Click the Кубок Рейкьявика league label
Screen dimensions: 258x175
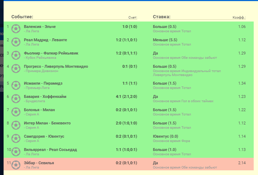tap(40, 58)
